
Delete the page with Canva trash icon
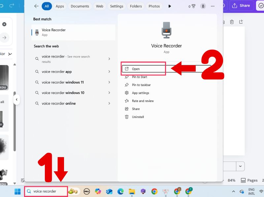[232, 22]
